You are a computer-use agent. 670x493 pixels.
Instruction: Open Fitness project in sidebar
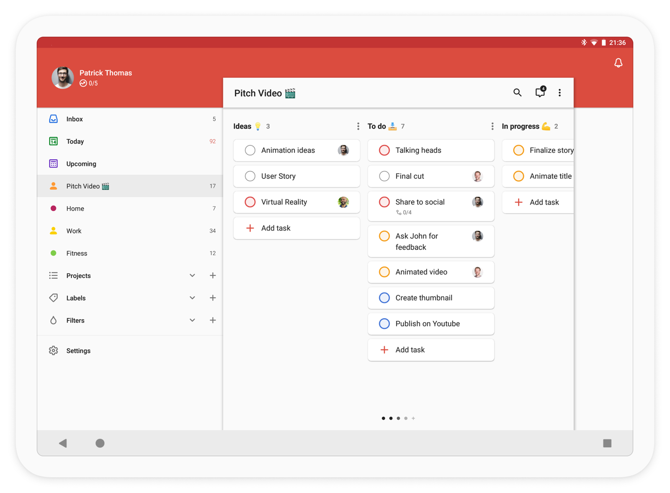point(130,253)
